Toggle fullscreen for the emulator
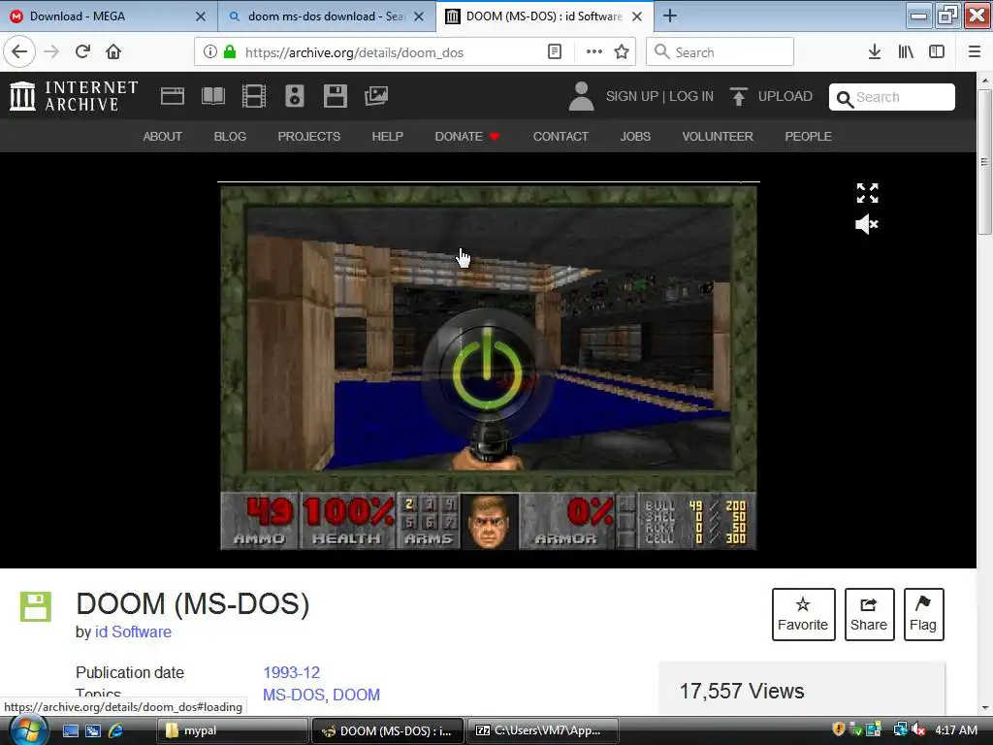993x745 pixels. tap(867, 193)
